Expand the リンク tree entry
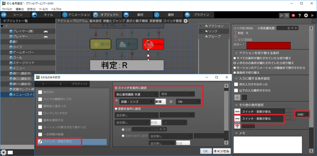This screenshot has width=317, height=156. click(201, 31)
